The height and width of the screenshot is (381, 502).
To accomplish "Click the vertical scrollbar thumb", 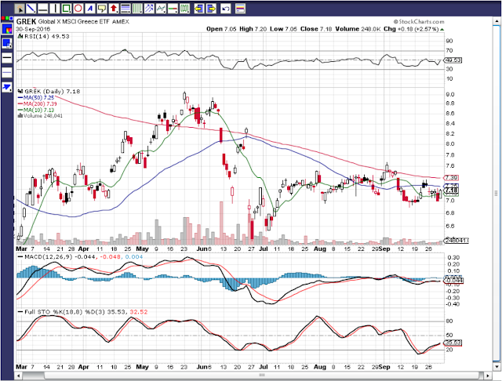I will [x=497, y=193].
